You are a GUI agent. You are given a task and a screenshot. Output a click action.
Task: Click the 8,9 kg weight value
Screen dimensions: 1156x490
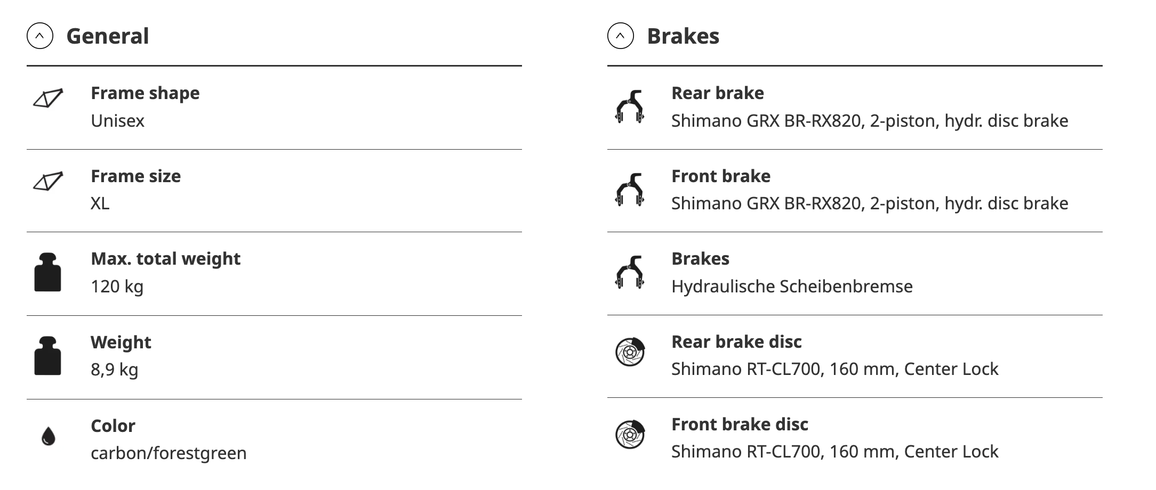point(114,370)
